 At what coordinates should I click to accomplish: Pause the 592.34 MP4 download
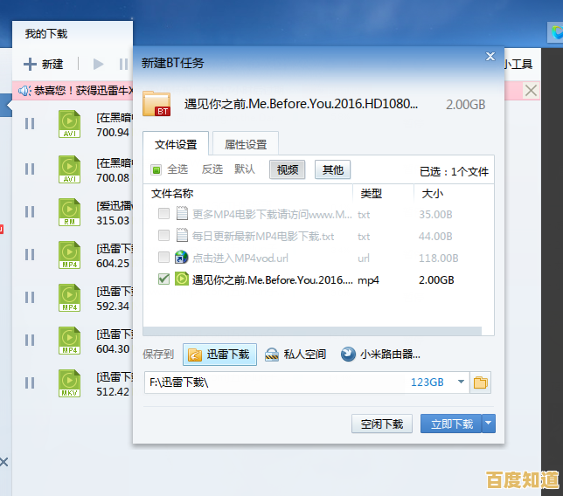point(30,297)
